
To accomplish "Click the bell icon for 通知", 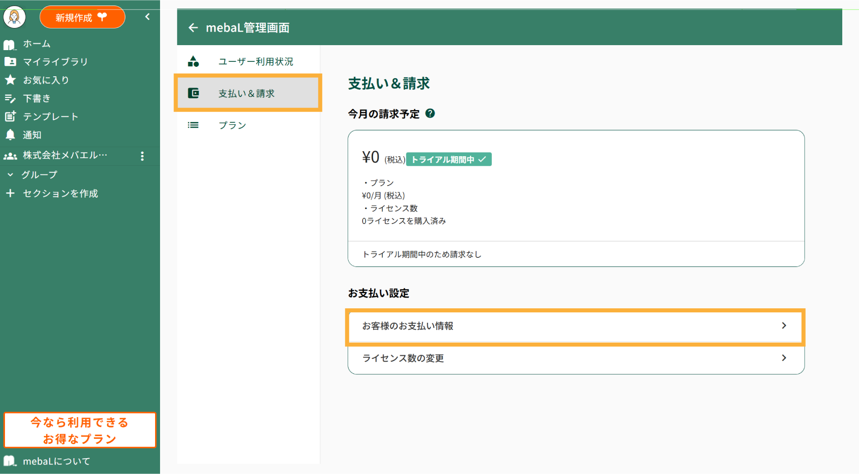I will click(x=10, y=135).
